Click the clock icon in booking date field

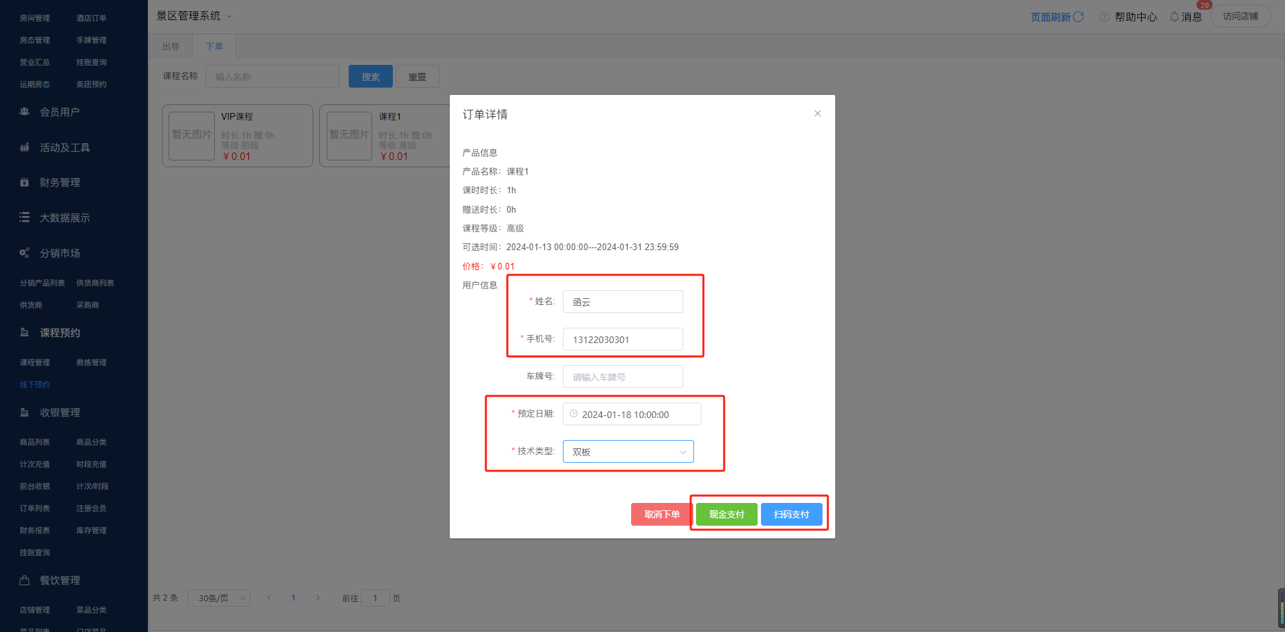[574, 414]
